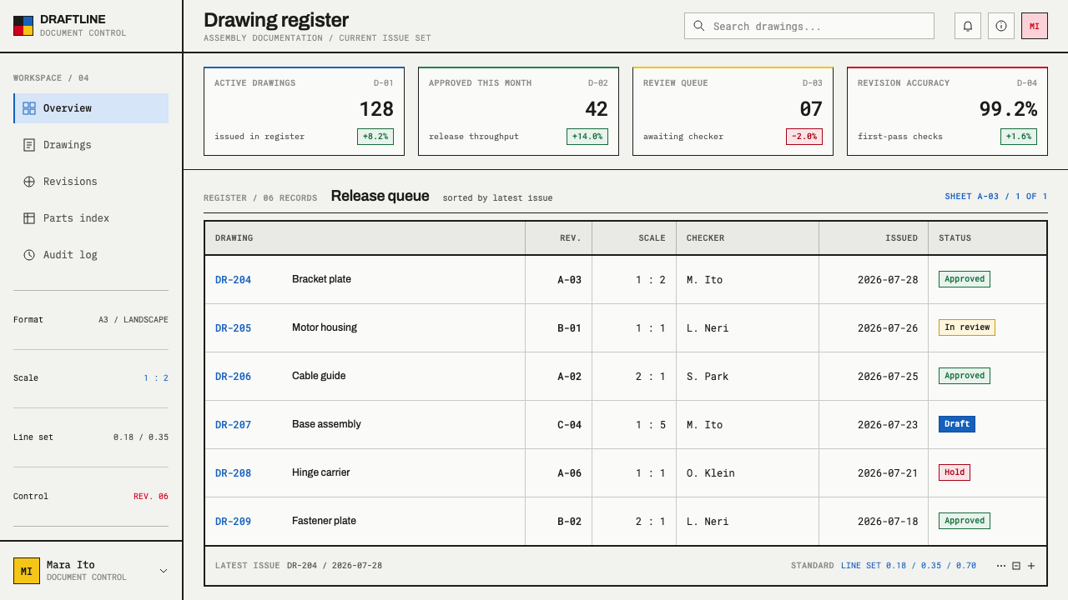Click the Control REV. 06 value
The width and height of the screenshot is (1068, 600).
151,497
